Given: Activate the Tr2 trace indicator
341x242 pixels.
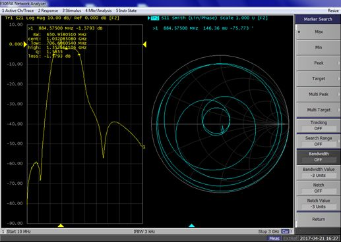Looking at the screenshot, I should click(x=154, y=18).
